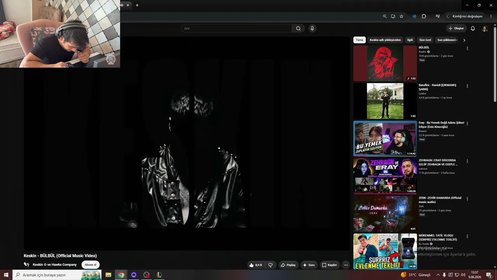Close the current browser tab
Viewport: 497px width, 280px height.
pos(128,5)
